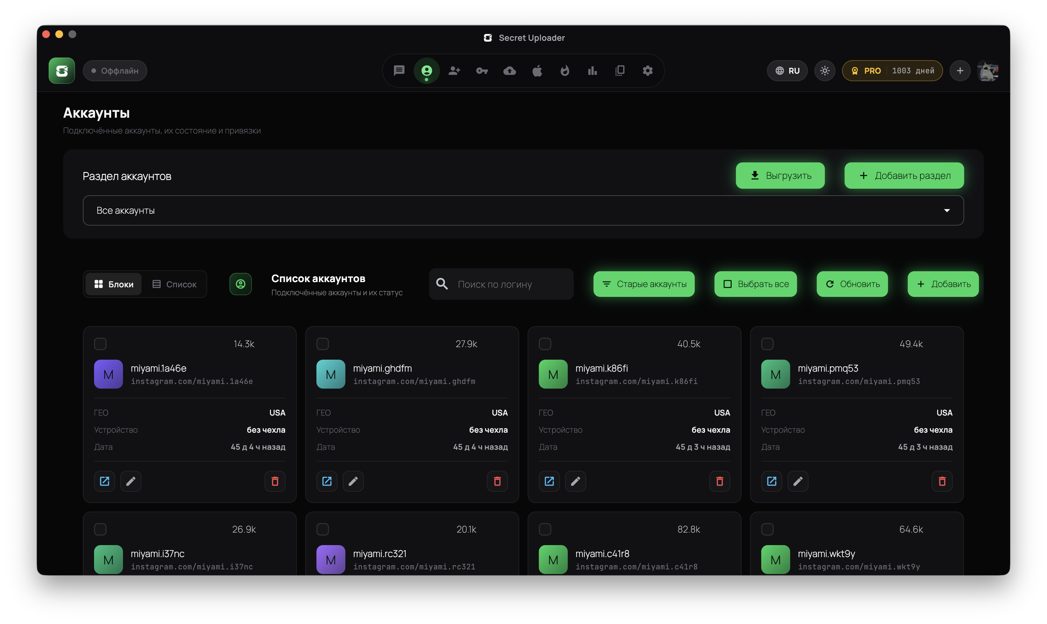The height and width of the screenshot is (624, 1047).
Task: Open the Старые аккаунты sort filter
Action: click(x=644, y=284)
